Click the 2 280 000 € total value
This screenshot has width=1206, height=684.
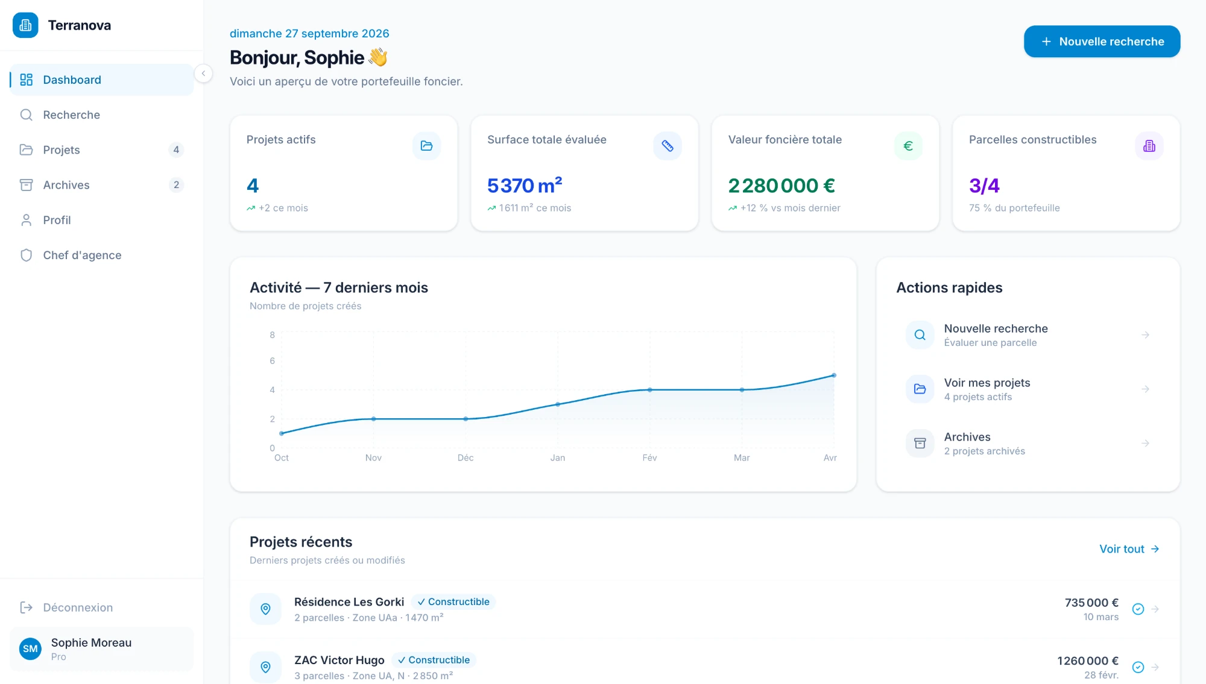point(781,186)
